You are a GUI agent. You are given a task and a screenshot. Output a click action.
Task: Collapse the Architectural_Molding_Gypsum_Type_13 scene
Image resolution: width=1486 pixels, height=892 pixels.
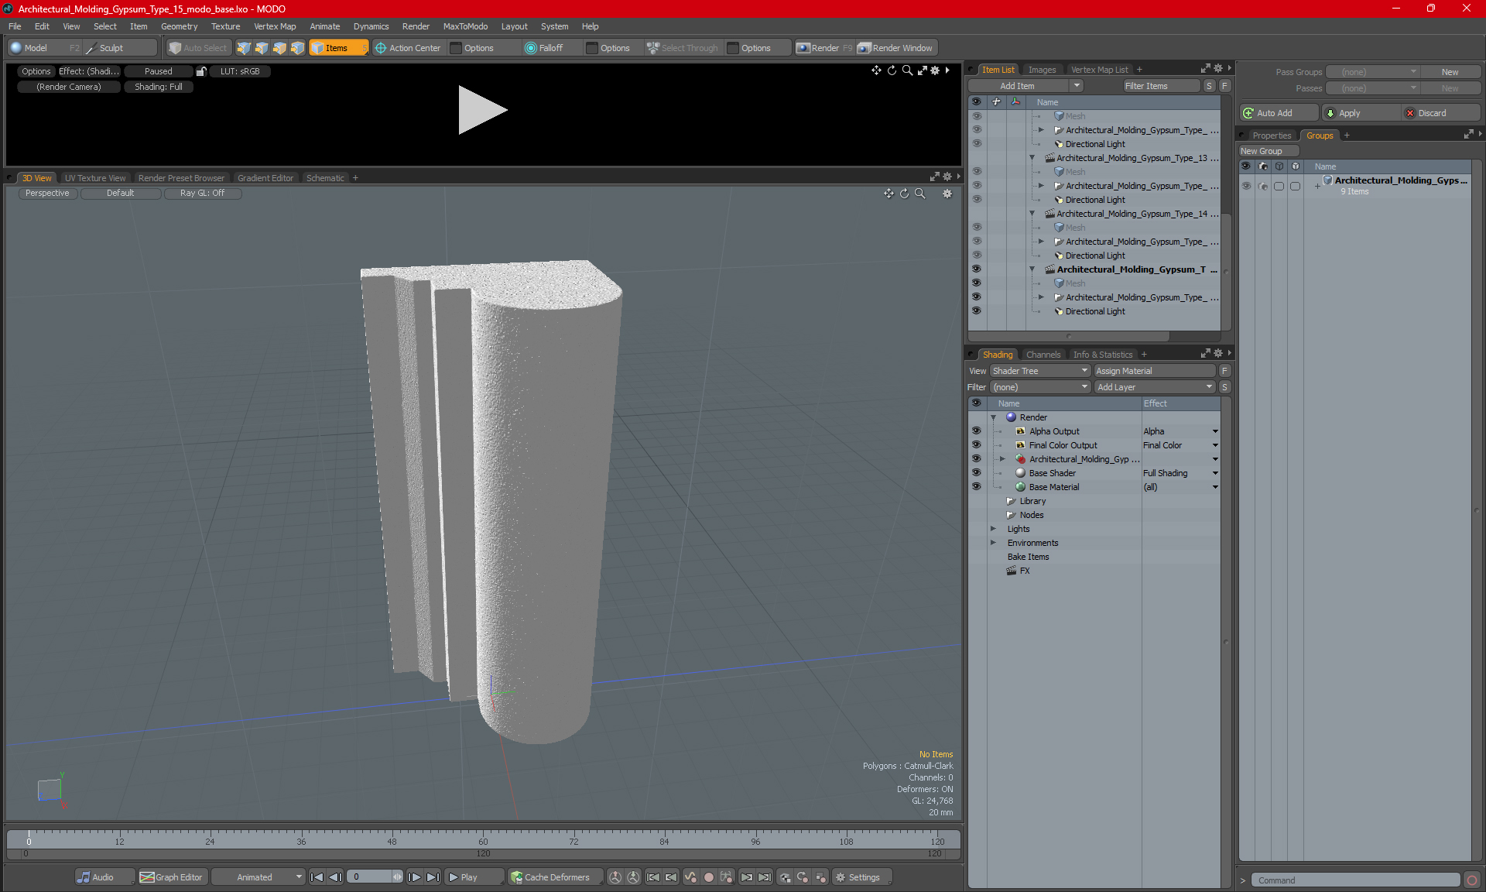[x=1032, y=158]
